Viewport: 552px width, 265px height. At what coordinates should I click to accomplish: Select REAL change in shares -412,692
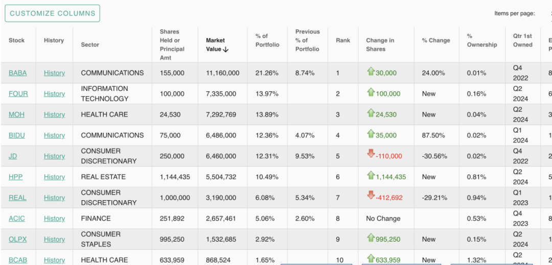(x=389, y=198)
